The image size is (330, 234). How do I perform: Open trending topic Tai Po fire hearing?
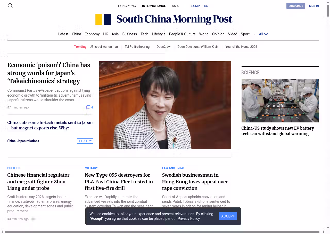point(137,47)
